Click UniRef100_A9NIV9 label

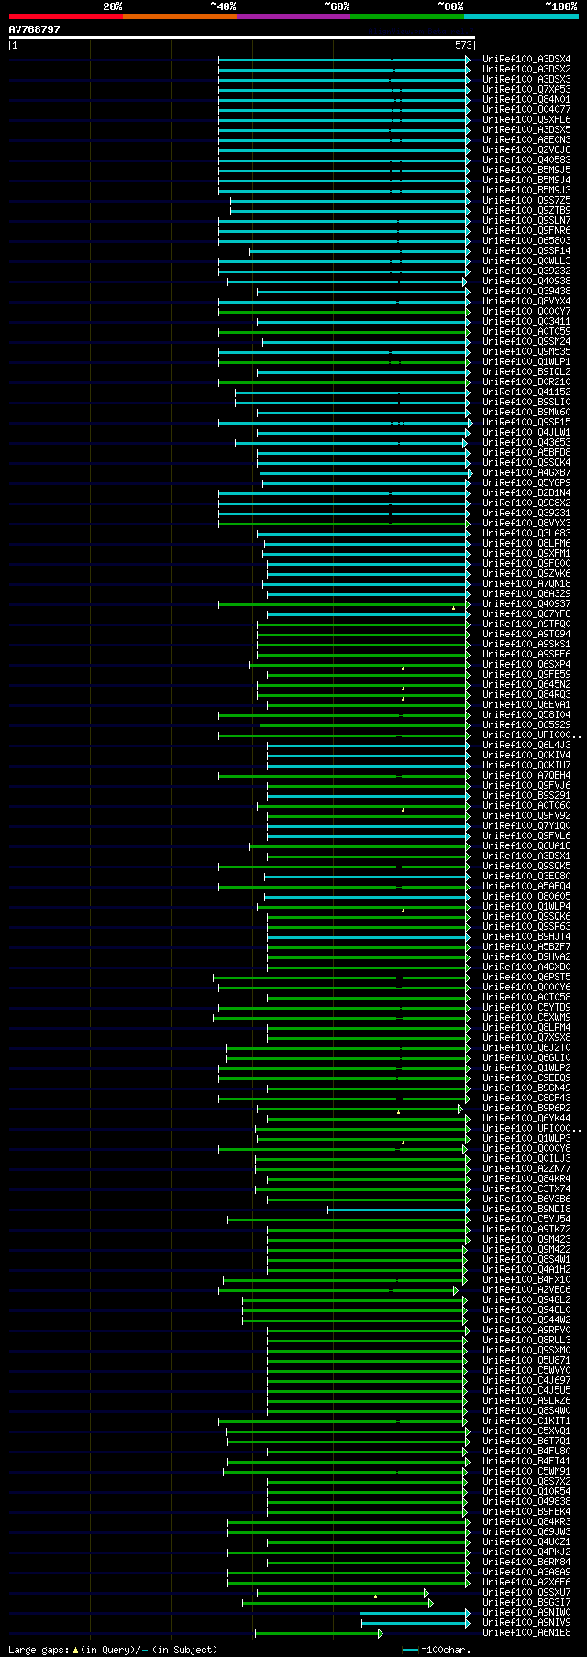526,1622
